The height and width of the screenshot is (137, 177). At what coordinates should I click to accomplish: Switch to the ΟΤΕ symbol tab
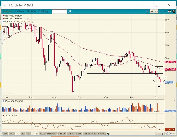pos(42,133)
